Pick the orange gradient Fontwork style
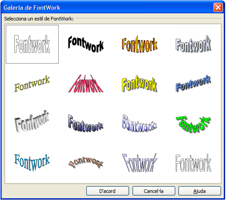The image size is (226, 200). pos(140,44)
